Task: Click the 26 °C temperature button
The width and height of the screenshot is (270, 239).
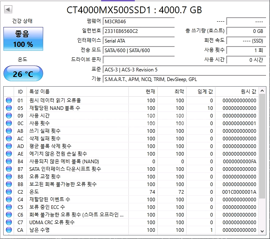Action: point(23,74)
